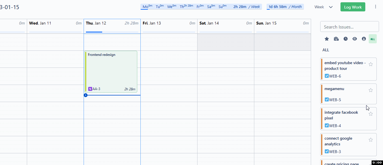Click the Sat, Jan 14 column header

click(226, 26)
